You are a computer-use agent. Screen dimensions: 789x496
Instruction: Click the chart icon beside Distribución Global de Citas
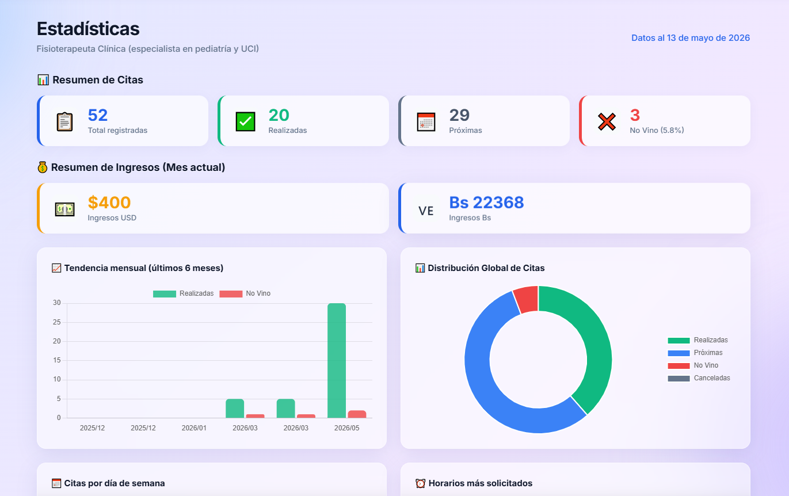click(420, 268)
